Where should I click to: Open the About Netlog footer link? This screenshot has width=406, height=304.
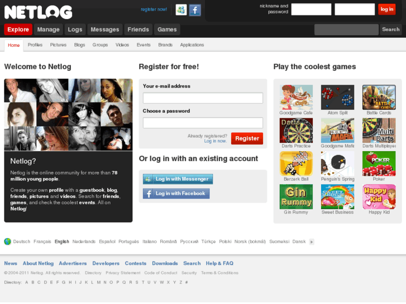coord(39,263)
